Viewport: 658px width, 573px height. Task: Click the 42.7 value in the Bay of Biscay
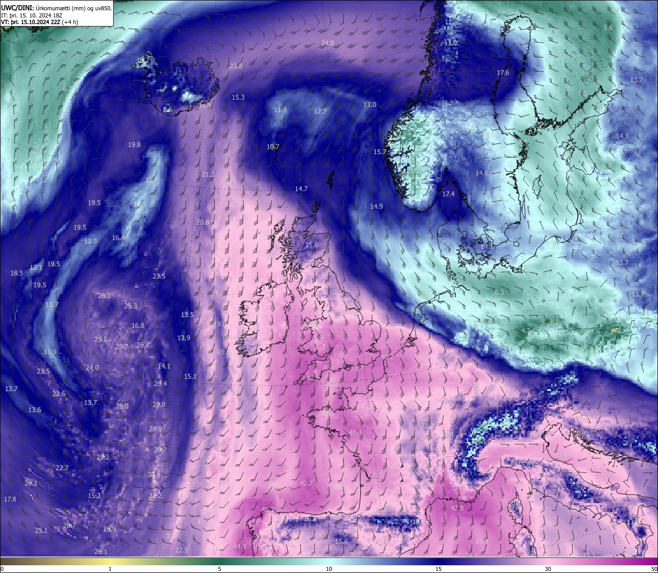[x=306, y=483]
